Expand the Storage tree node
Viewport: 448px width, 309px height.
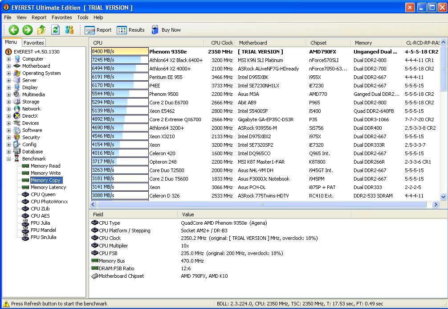click(8, 102)
